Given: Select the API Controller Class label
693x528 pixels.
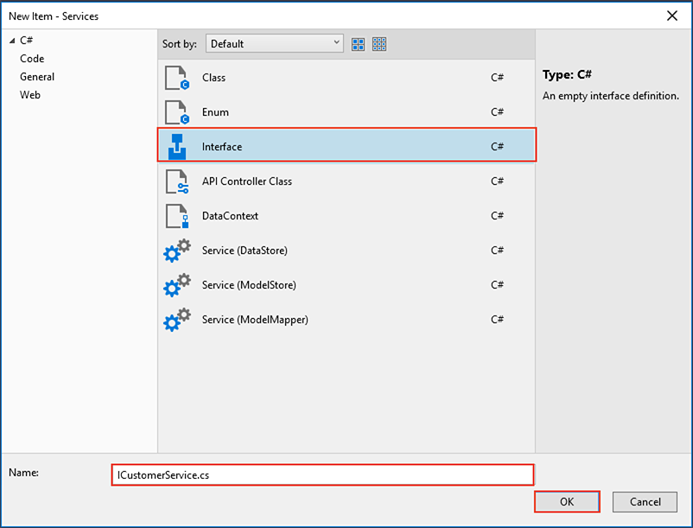Looking at the screenshot, I should 247,181.
